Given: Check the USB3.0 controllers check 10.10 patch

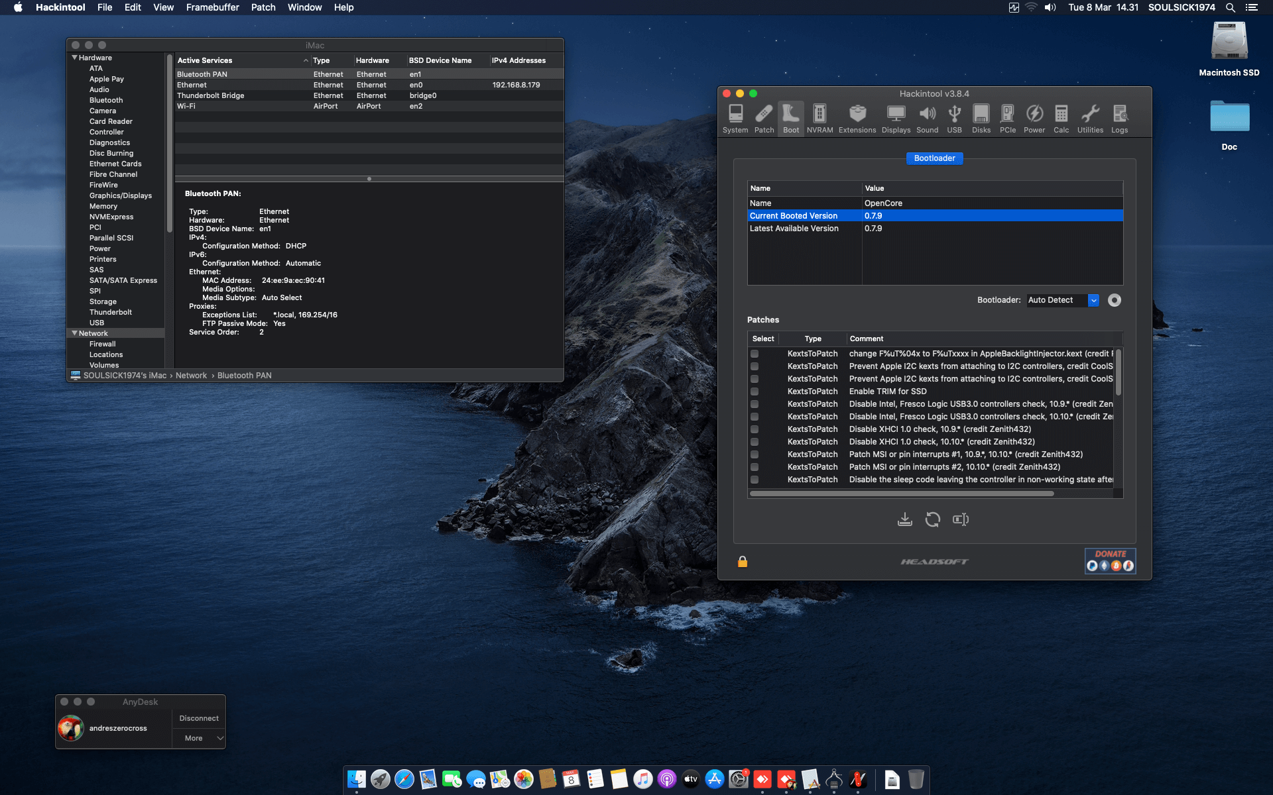Looking at the screenshot, I should [755, 417].
